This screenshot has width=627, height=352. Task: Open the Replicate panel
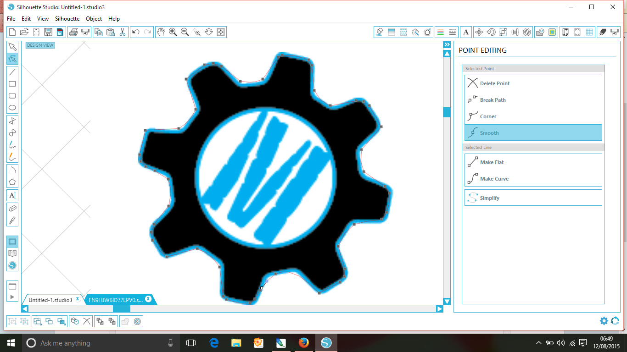(x=527, y=32)
